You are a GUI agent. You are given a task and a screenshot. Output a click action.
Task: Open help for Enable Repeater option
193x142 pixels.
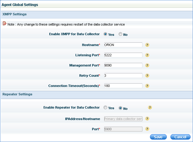pos(150,107)
